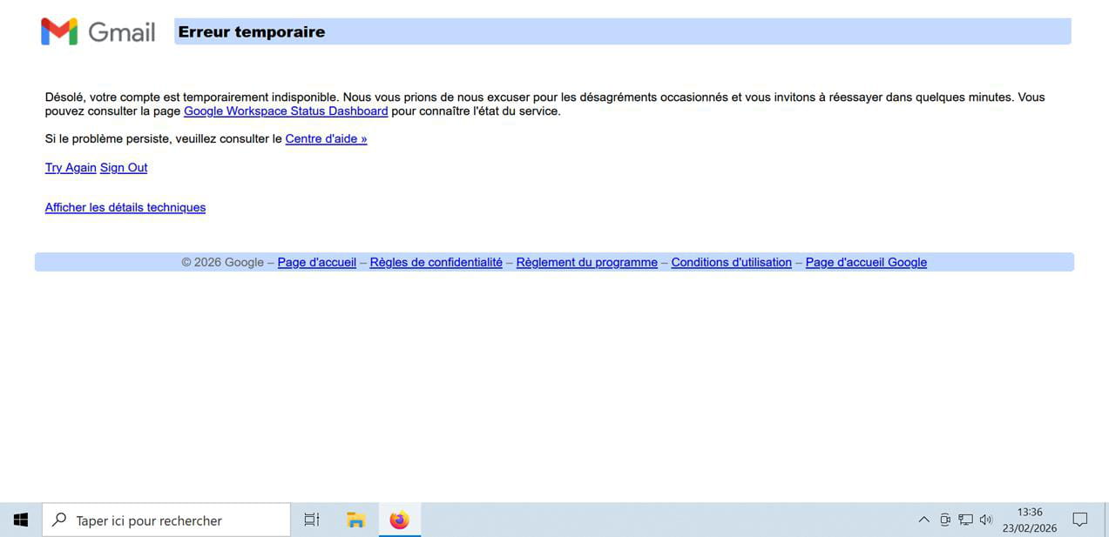The width and height of the screenshot is (1109, 537).
Task: Click the Gmail logo
Action: tap(98, 32)
